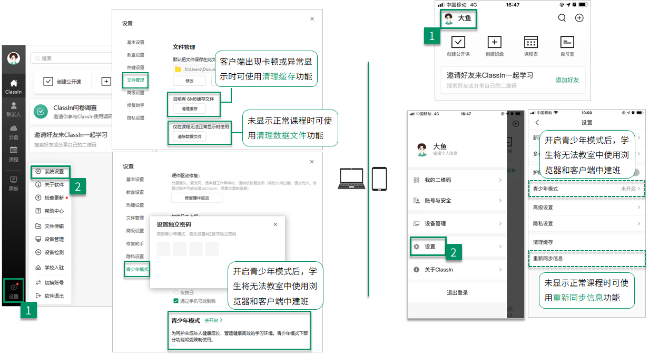
Task: Click the folder icon under 文件管理
Action: pyautogui.click(x=178, y=69)
